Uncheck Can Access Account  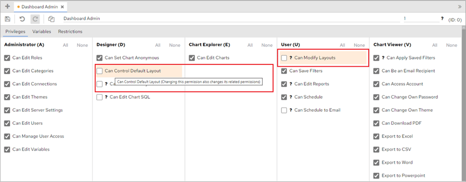point(377,84)
